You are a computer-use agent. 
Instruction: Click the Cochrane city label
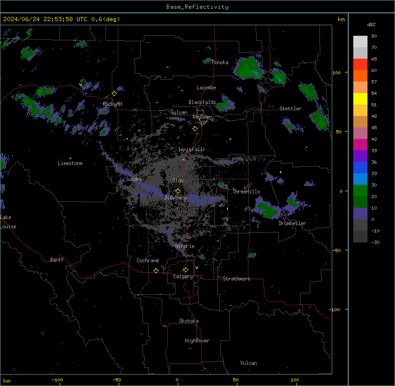pyautogui.click(x=148, y=260)
